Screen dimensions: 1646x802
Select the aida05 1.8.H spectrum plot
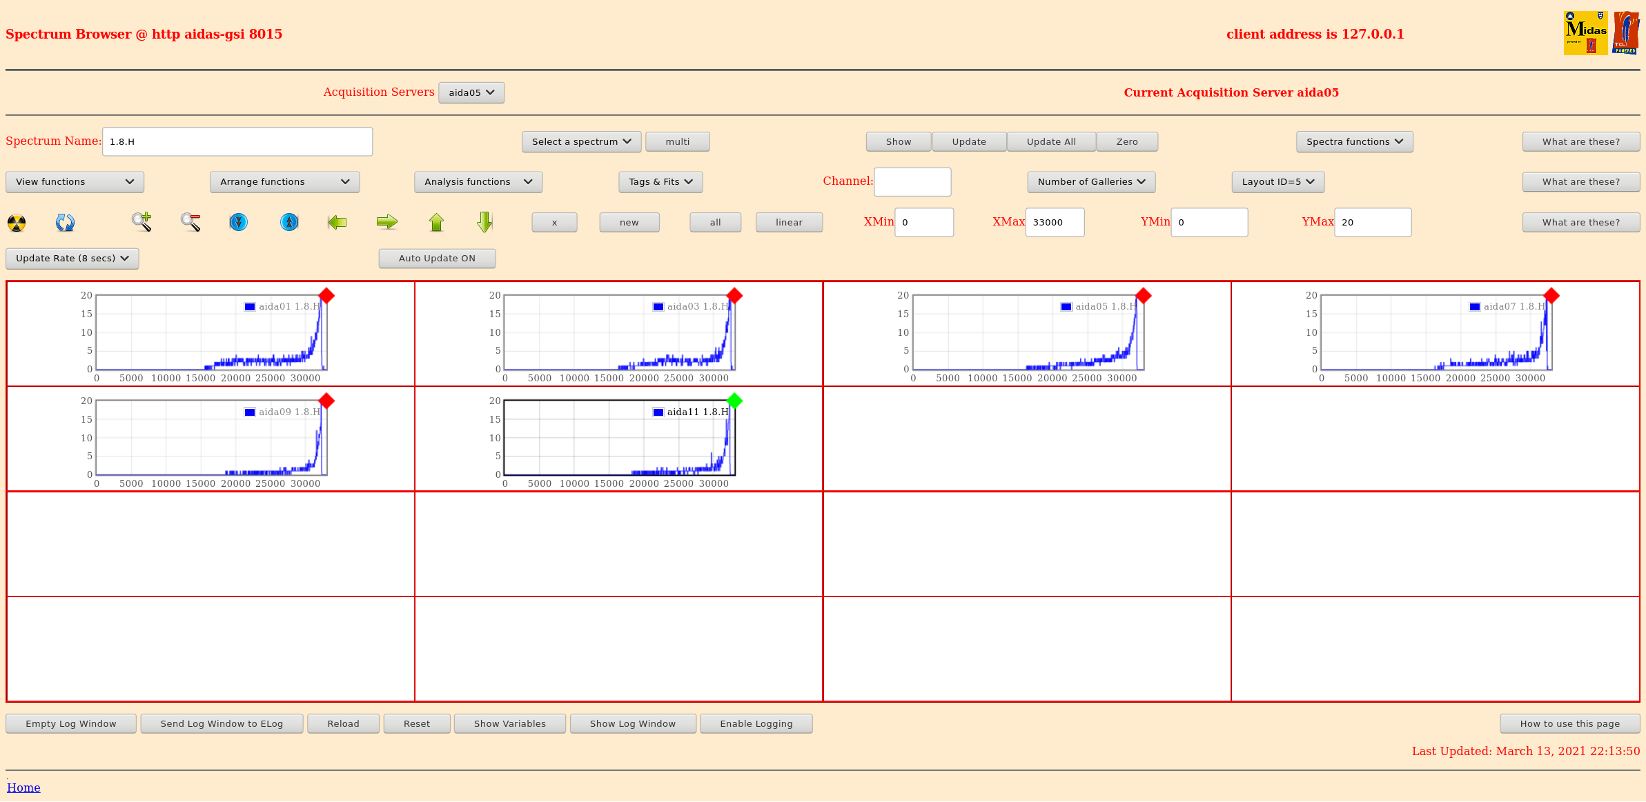(1028, 333)
